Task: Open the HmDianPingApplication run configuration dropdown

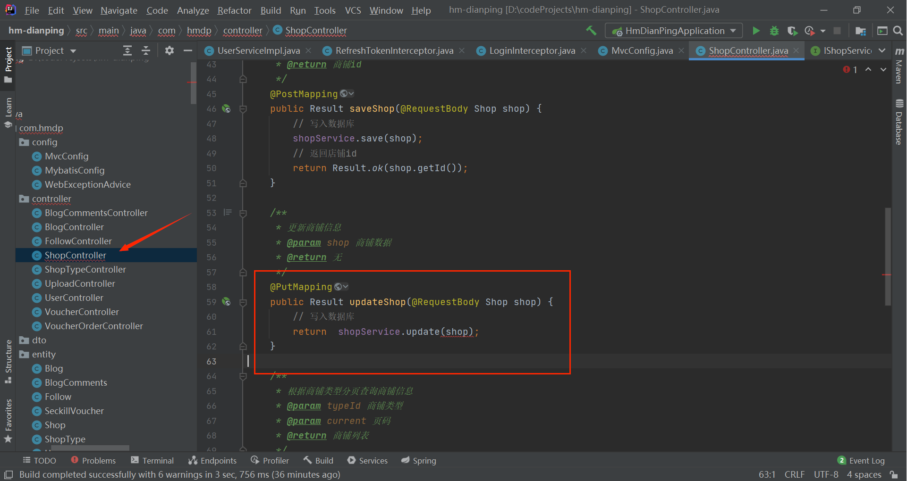Action: (674, 31)
